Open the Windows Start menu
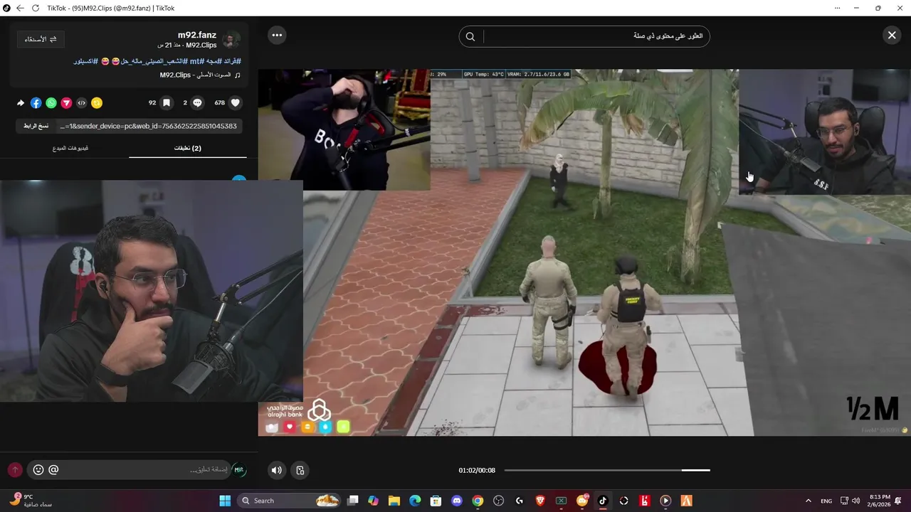 click(225, 501)
